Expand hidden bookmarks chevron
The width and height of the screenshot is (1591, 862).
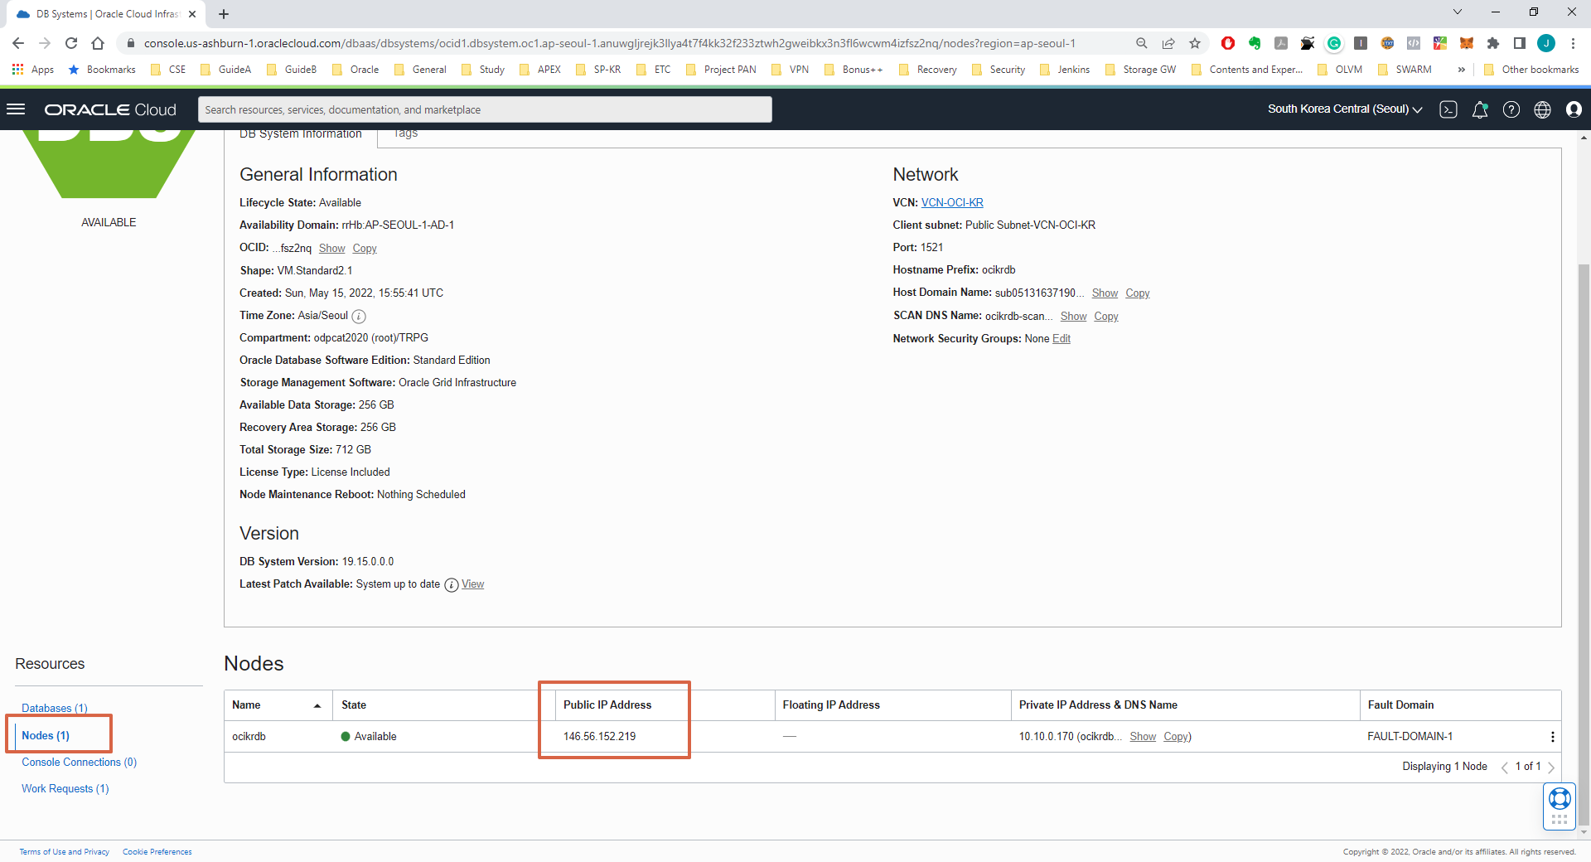[1462, 70]
